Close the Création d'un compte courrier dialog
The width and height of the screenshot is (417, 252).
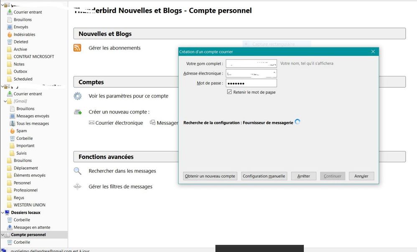(373, 51)
